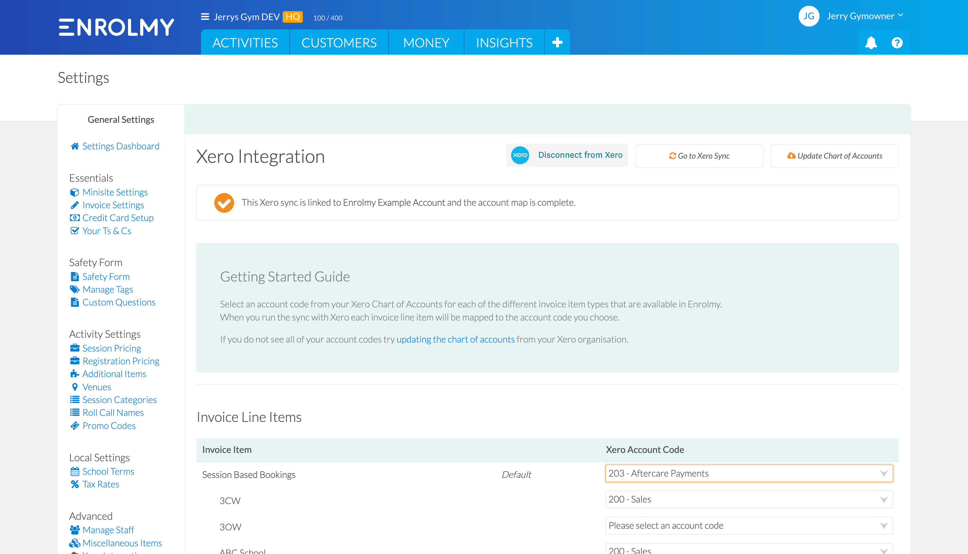
Task: Click Disconnect from Xero button
Action: click(x=567, y=155)
